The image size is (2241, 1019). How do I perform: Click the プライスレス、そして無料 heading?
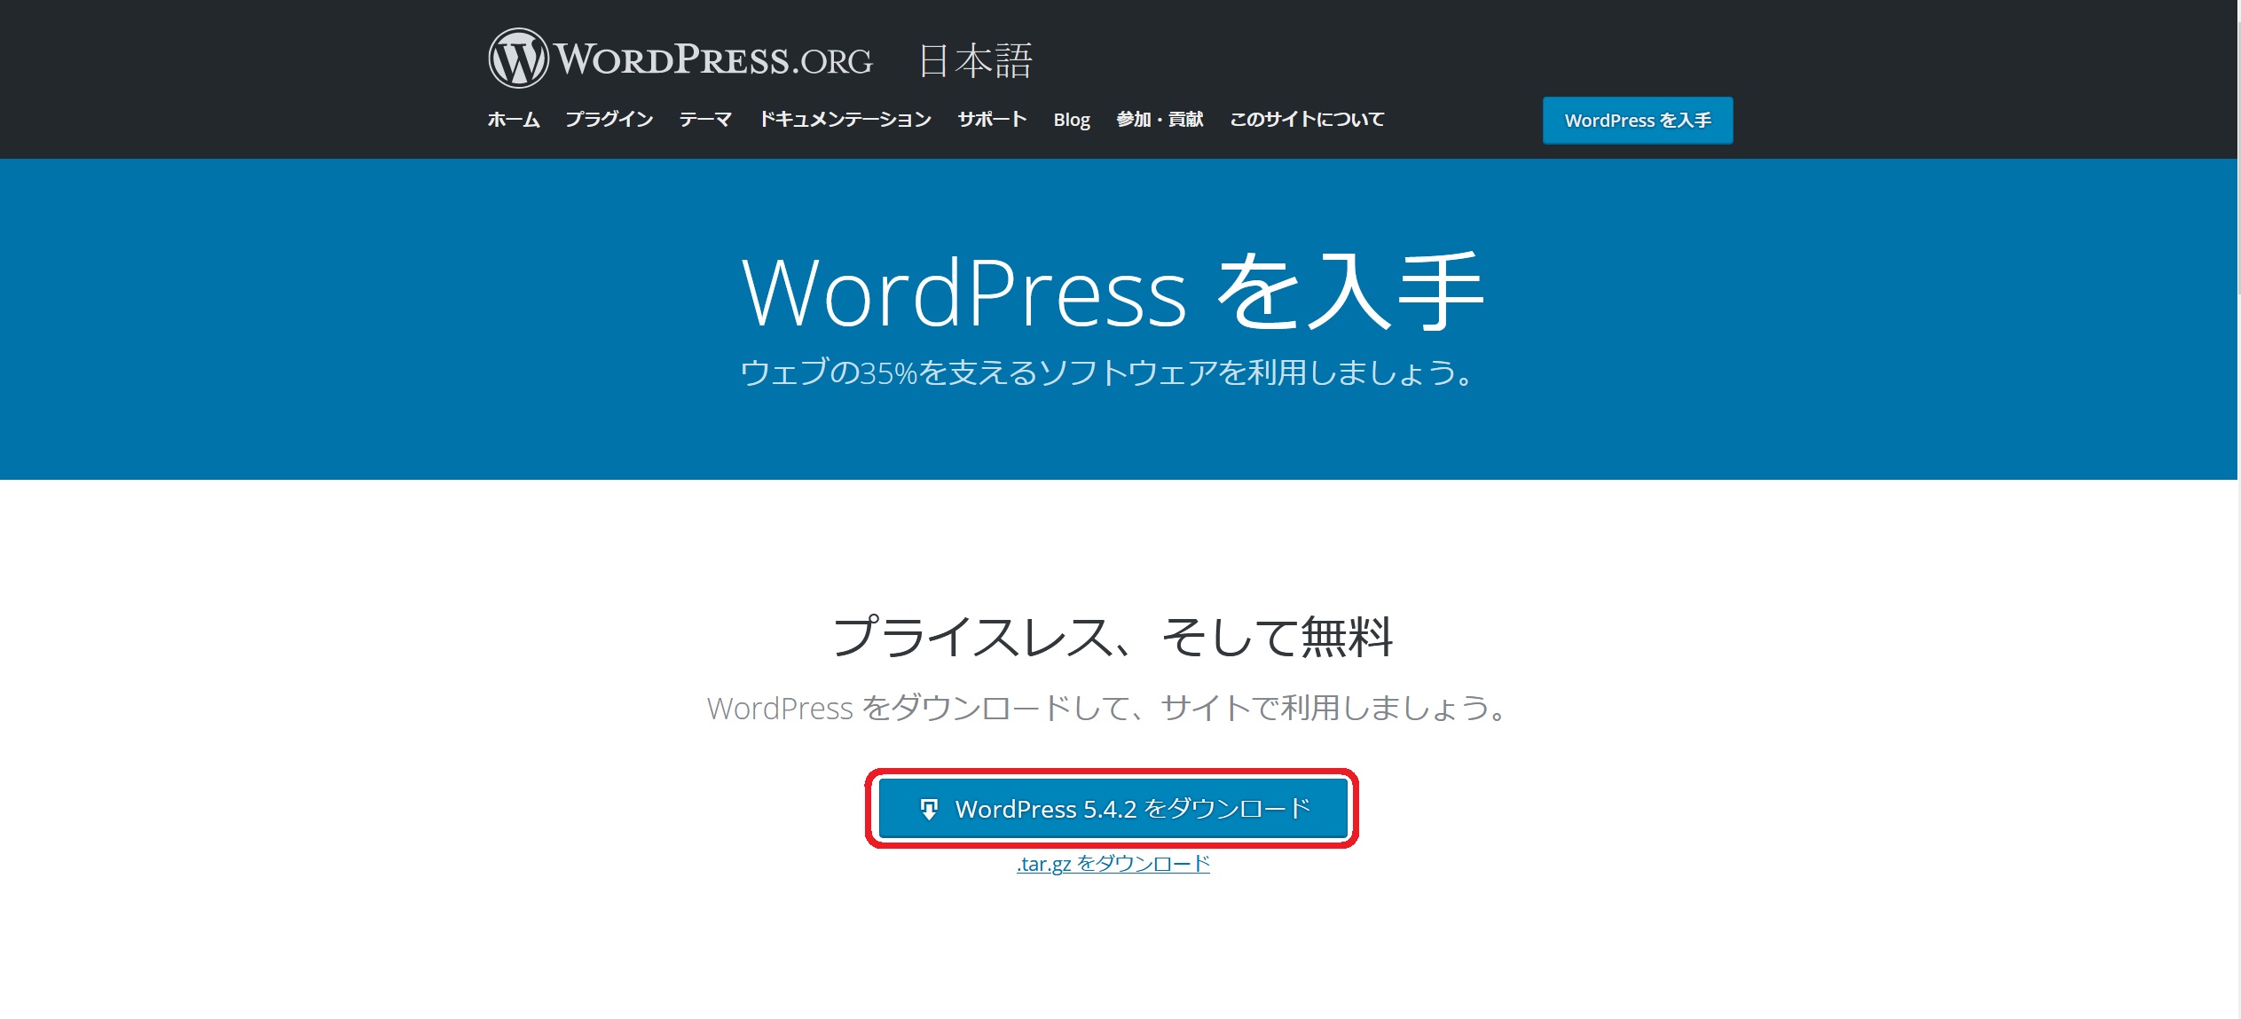(x=1113, y=637)
